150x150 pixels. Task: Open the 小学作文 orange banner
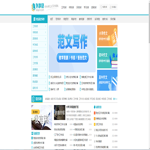[107, 35]
